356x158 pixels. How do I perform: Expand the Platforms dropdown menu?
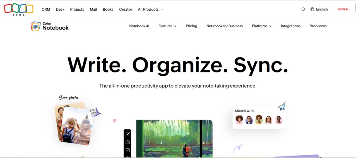(x=262, y=26)
